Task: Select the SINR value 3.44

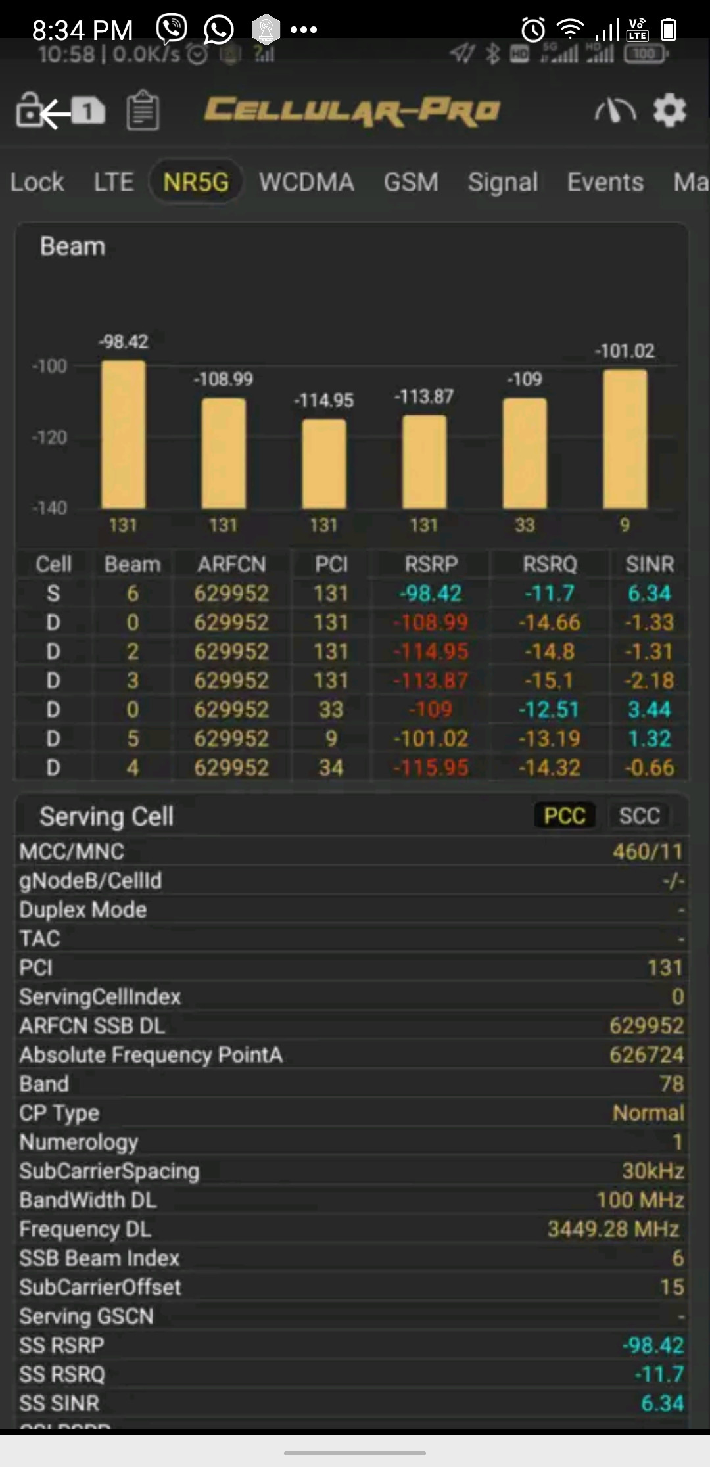Action: pos(650,710)
